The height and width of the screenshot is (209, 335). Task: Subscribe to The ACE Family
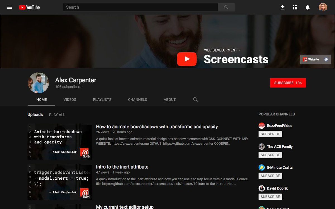click(270, 155)
